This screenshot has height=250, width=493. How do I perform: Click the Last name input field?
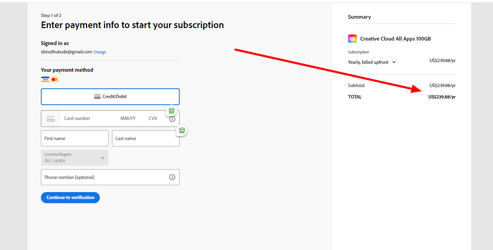point(146,138)
